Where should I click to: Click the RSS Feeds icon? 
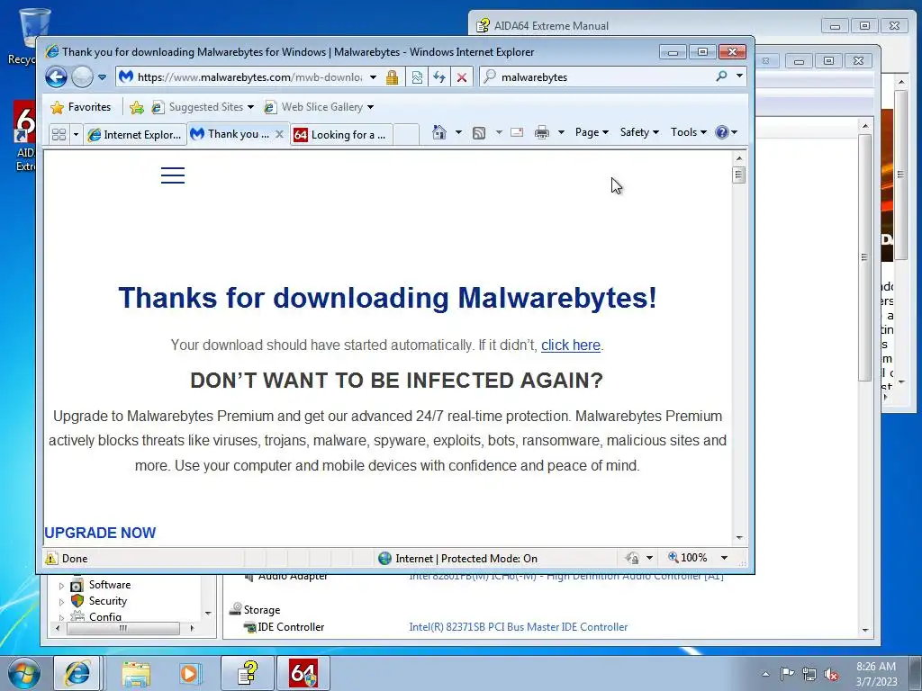479,133
